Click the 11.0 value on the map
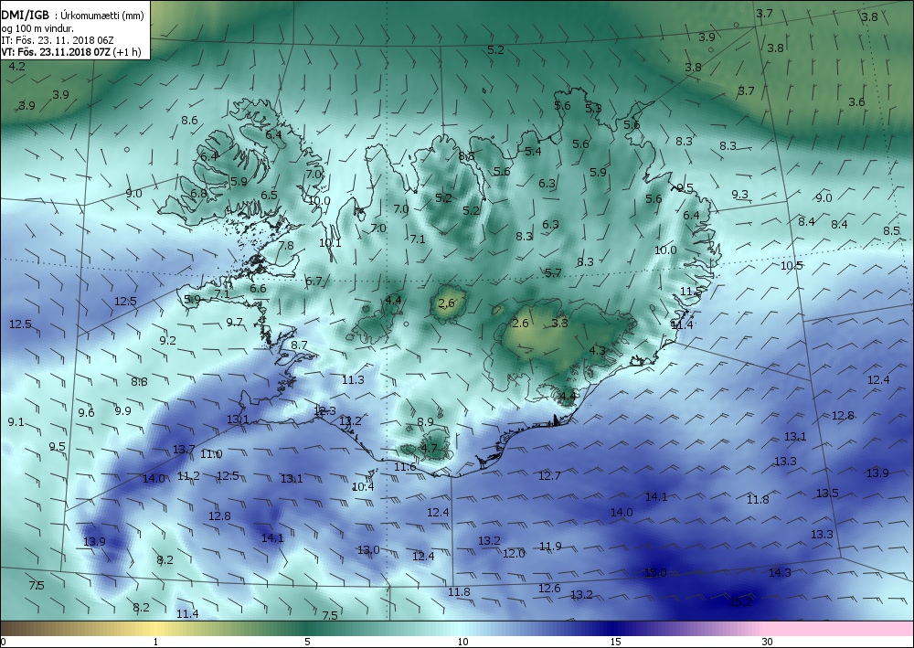Viewport: 914px width, 648px height. 211,454
